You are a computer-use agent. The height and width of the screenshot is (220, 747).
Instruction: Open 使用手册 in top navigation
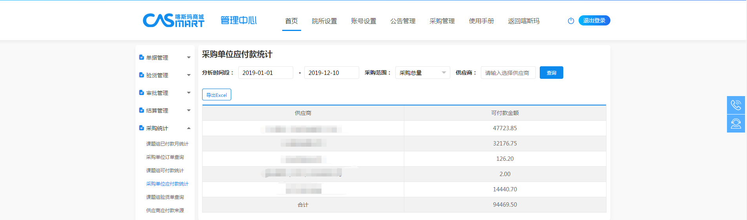click(x=481, y=21)
